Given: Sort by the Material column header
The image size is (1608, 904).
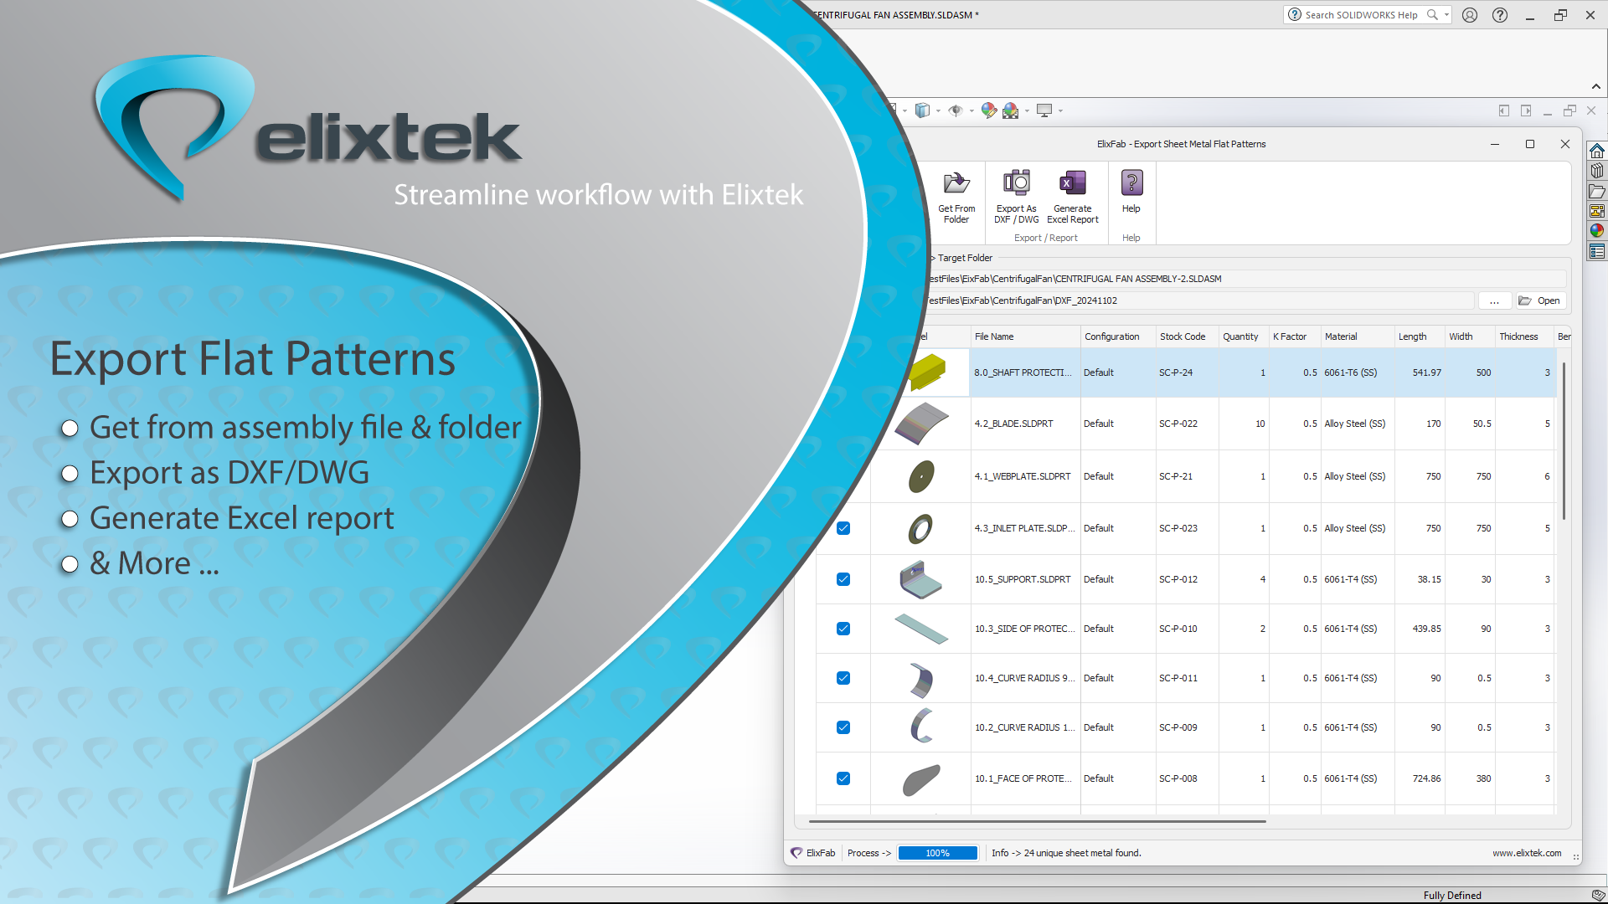Looking at the screenshot, I should point(1358,336).
